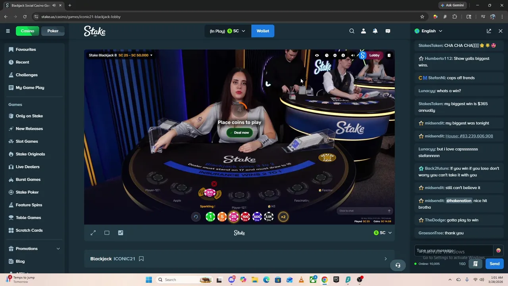Remove the 25 bet with red X
Image resolution: width=508 pixels, height=286 pixels.
(x=214, y=184)
